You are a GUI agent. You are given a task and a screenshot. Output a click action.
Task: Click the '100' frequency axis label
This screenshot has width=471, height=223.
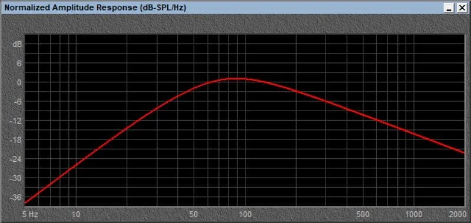[246, 215]
